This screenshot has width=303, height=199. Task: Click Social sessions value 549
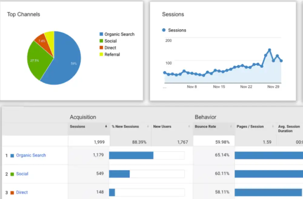100,173
